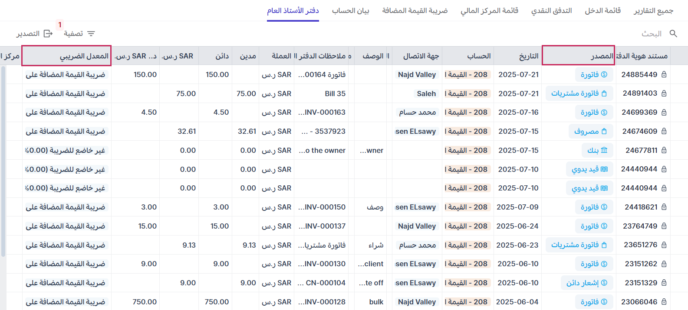Click the credit note icon in إشعار دائن badge

604,283
